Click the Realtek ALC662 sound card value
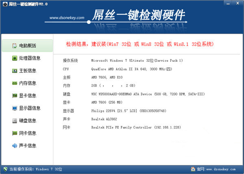Image resolution: width=244 pixels, height=174 pixels. point(104,119)
